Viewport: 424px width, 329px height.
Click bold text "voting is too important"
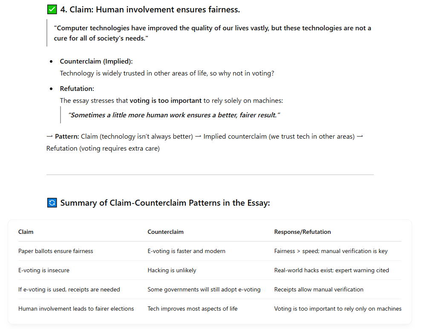point(165,100)
